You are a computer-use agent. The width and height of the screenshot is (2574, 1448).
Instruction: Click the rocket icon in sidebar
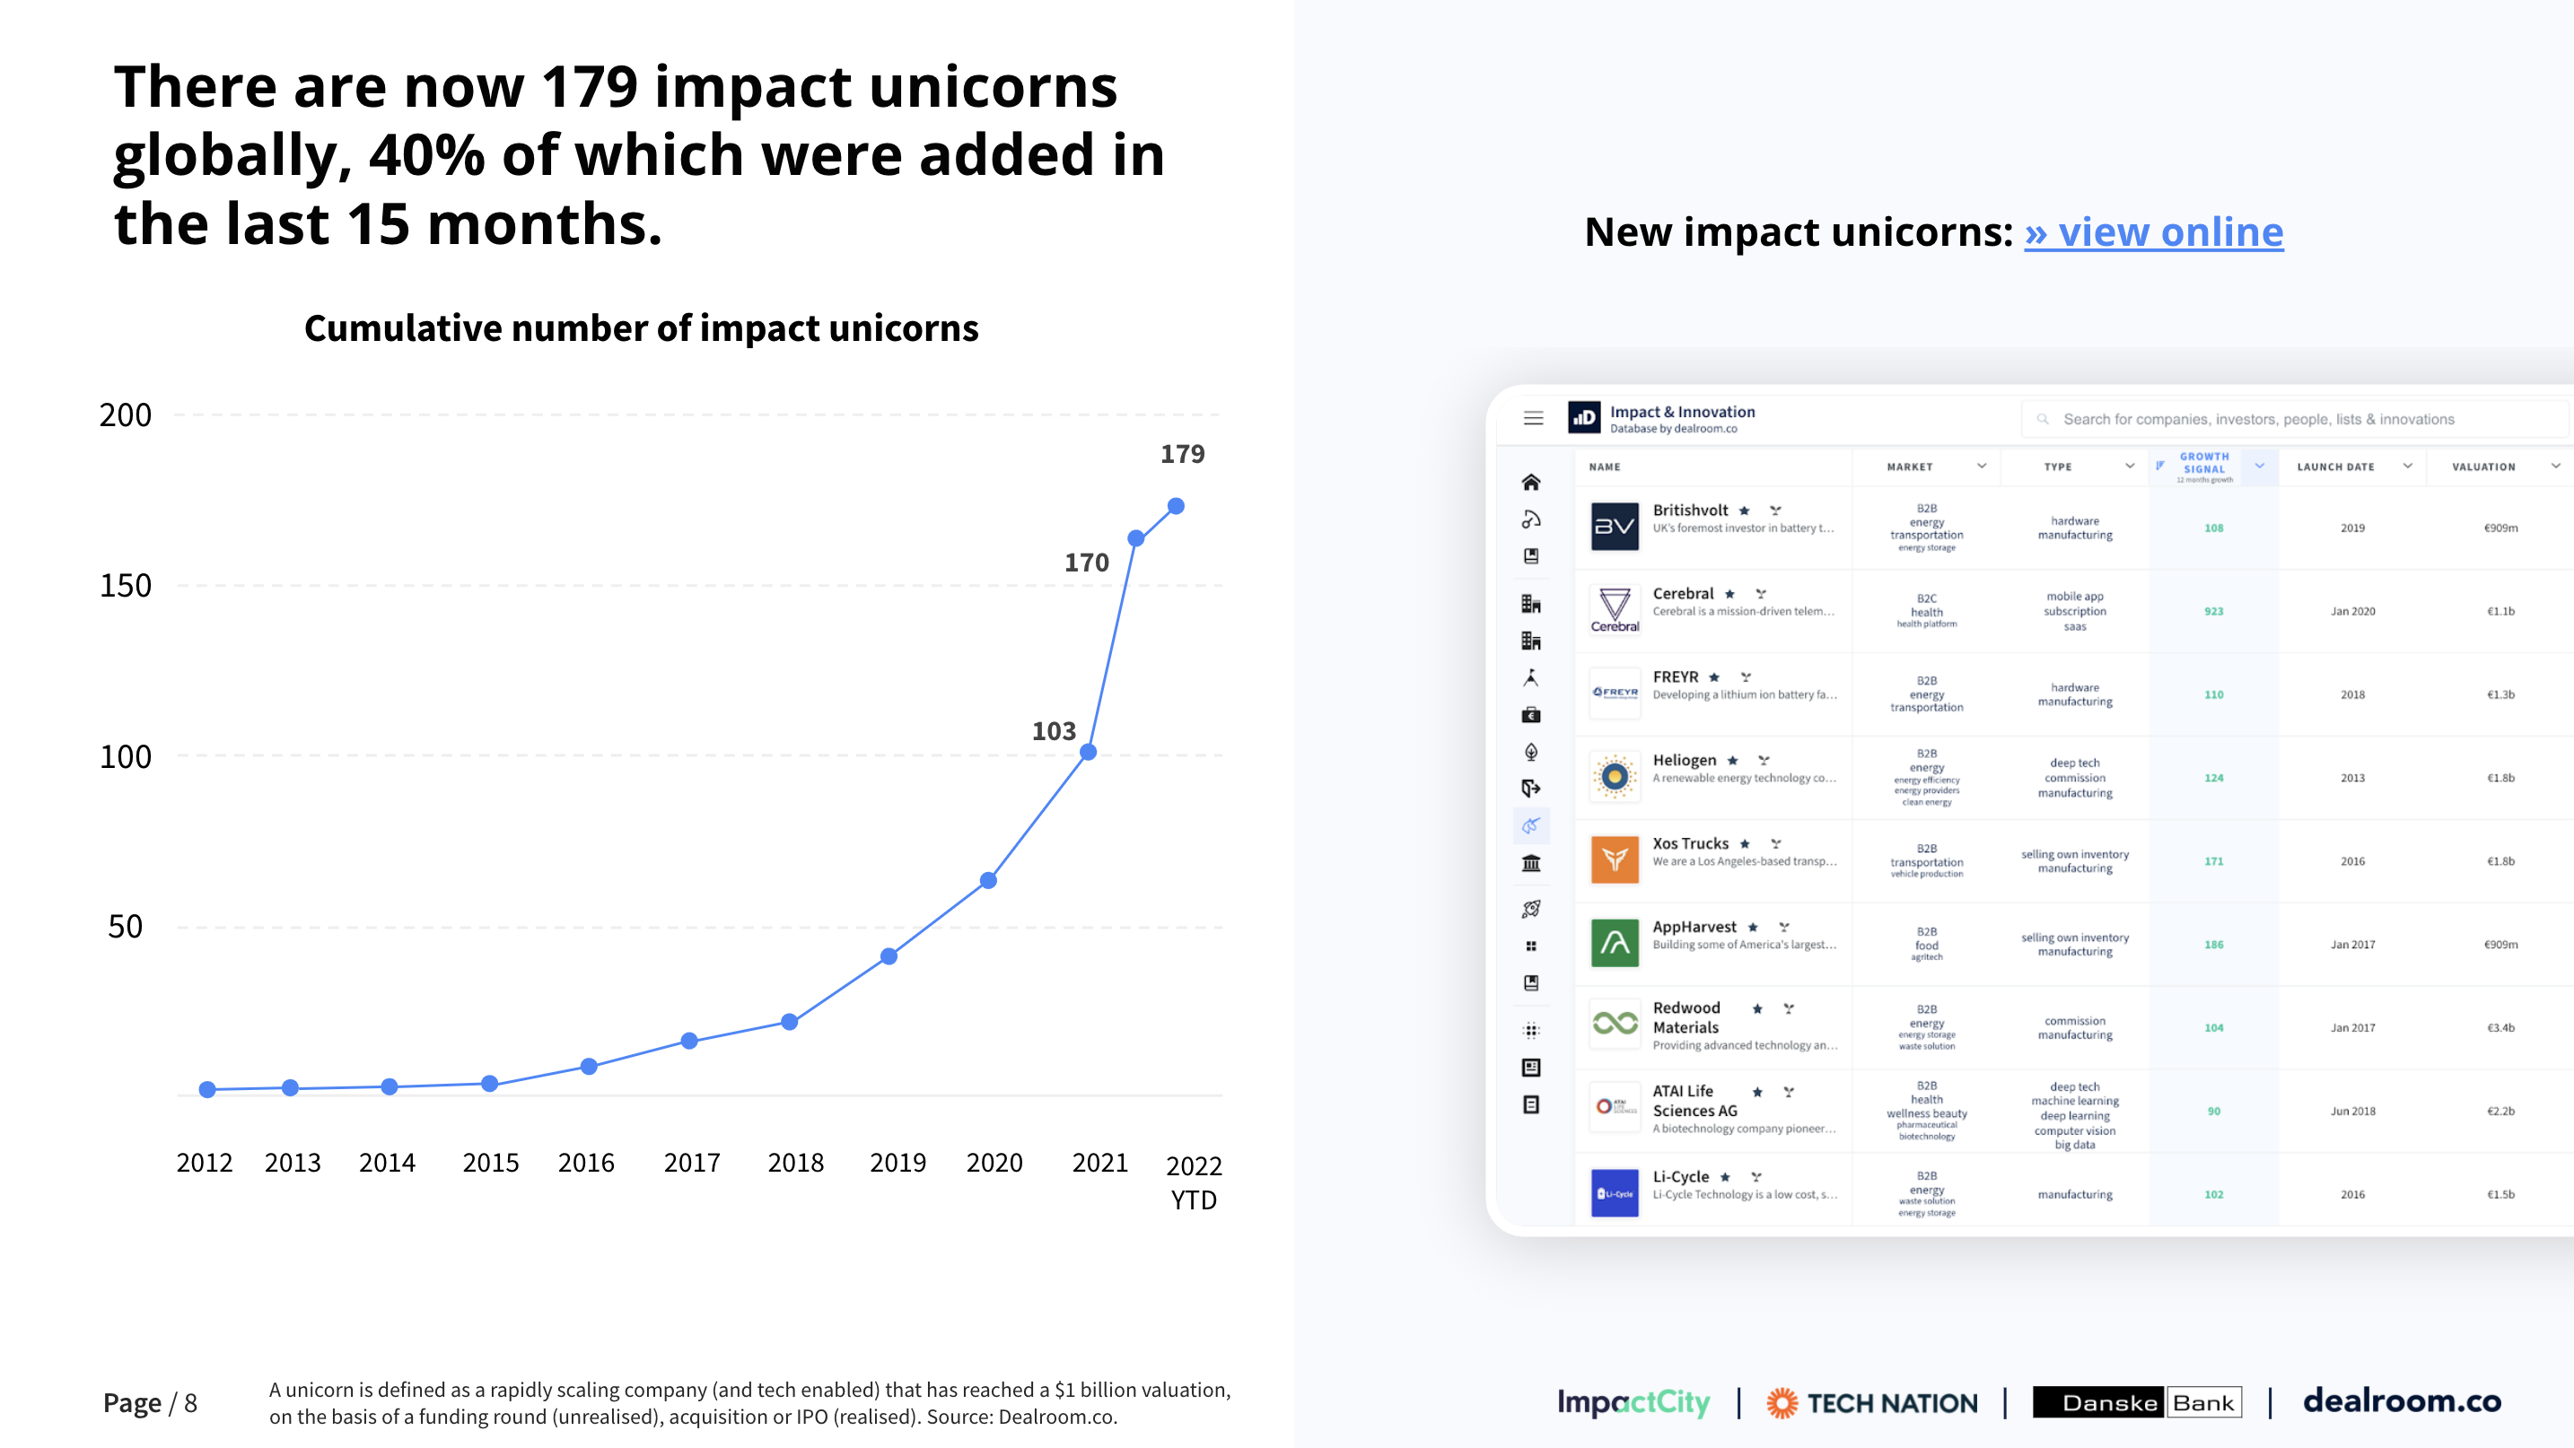[x=1531, y=909]
